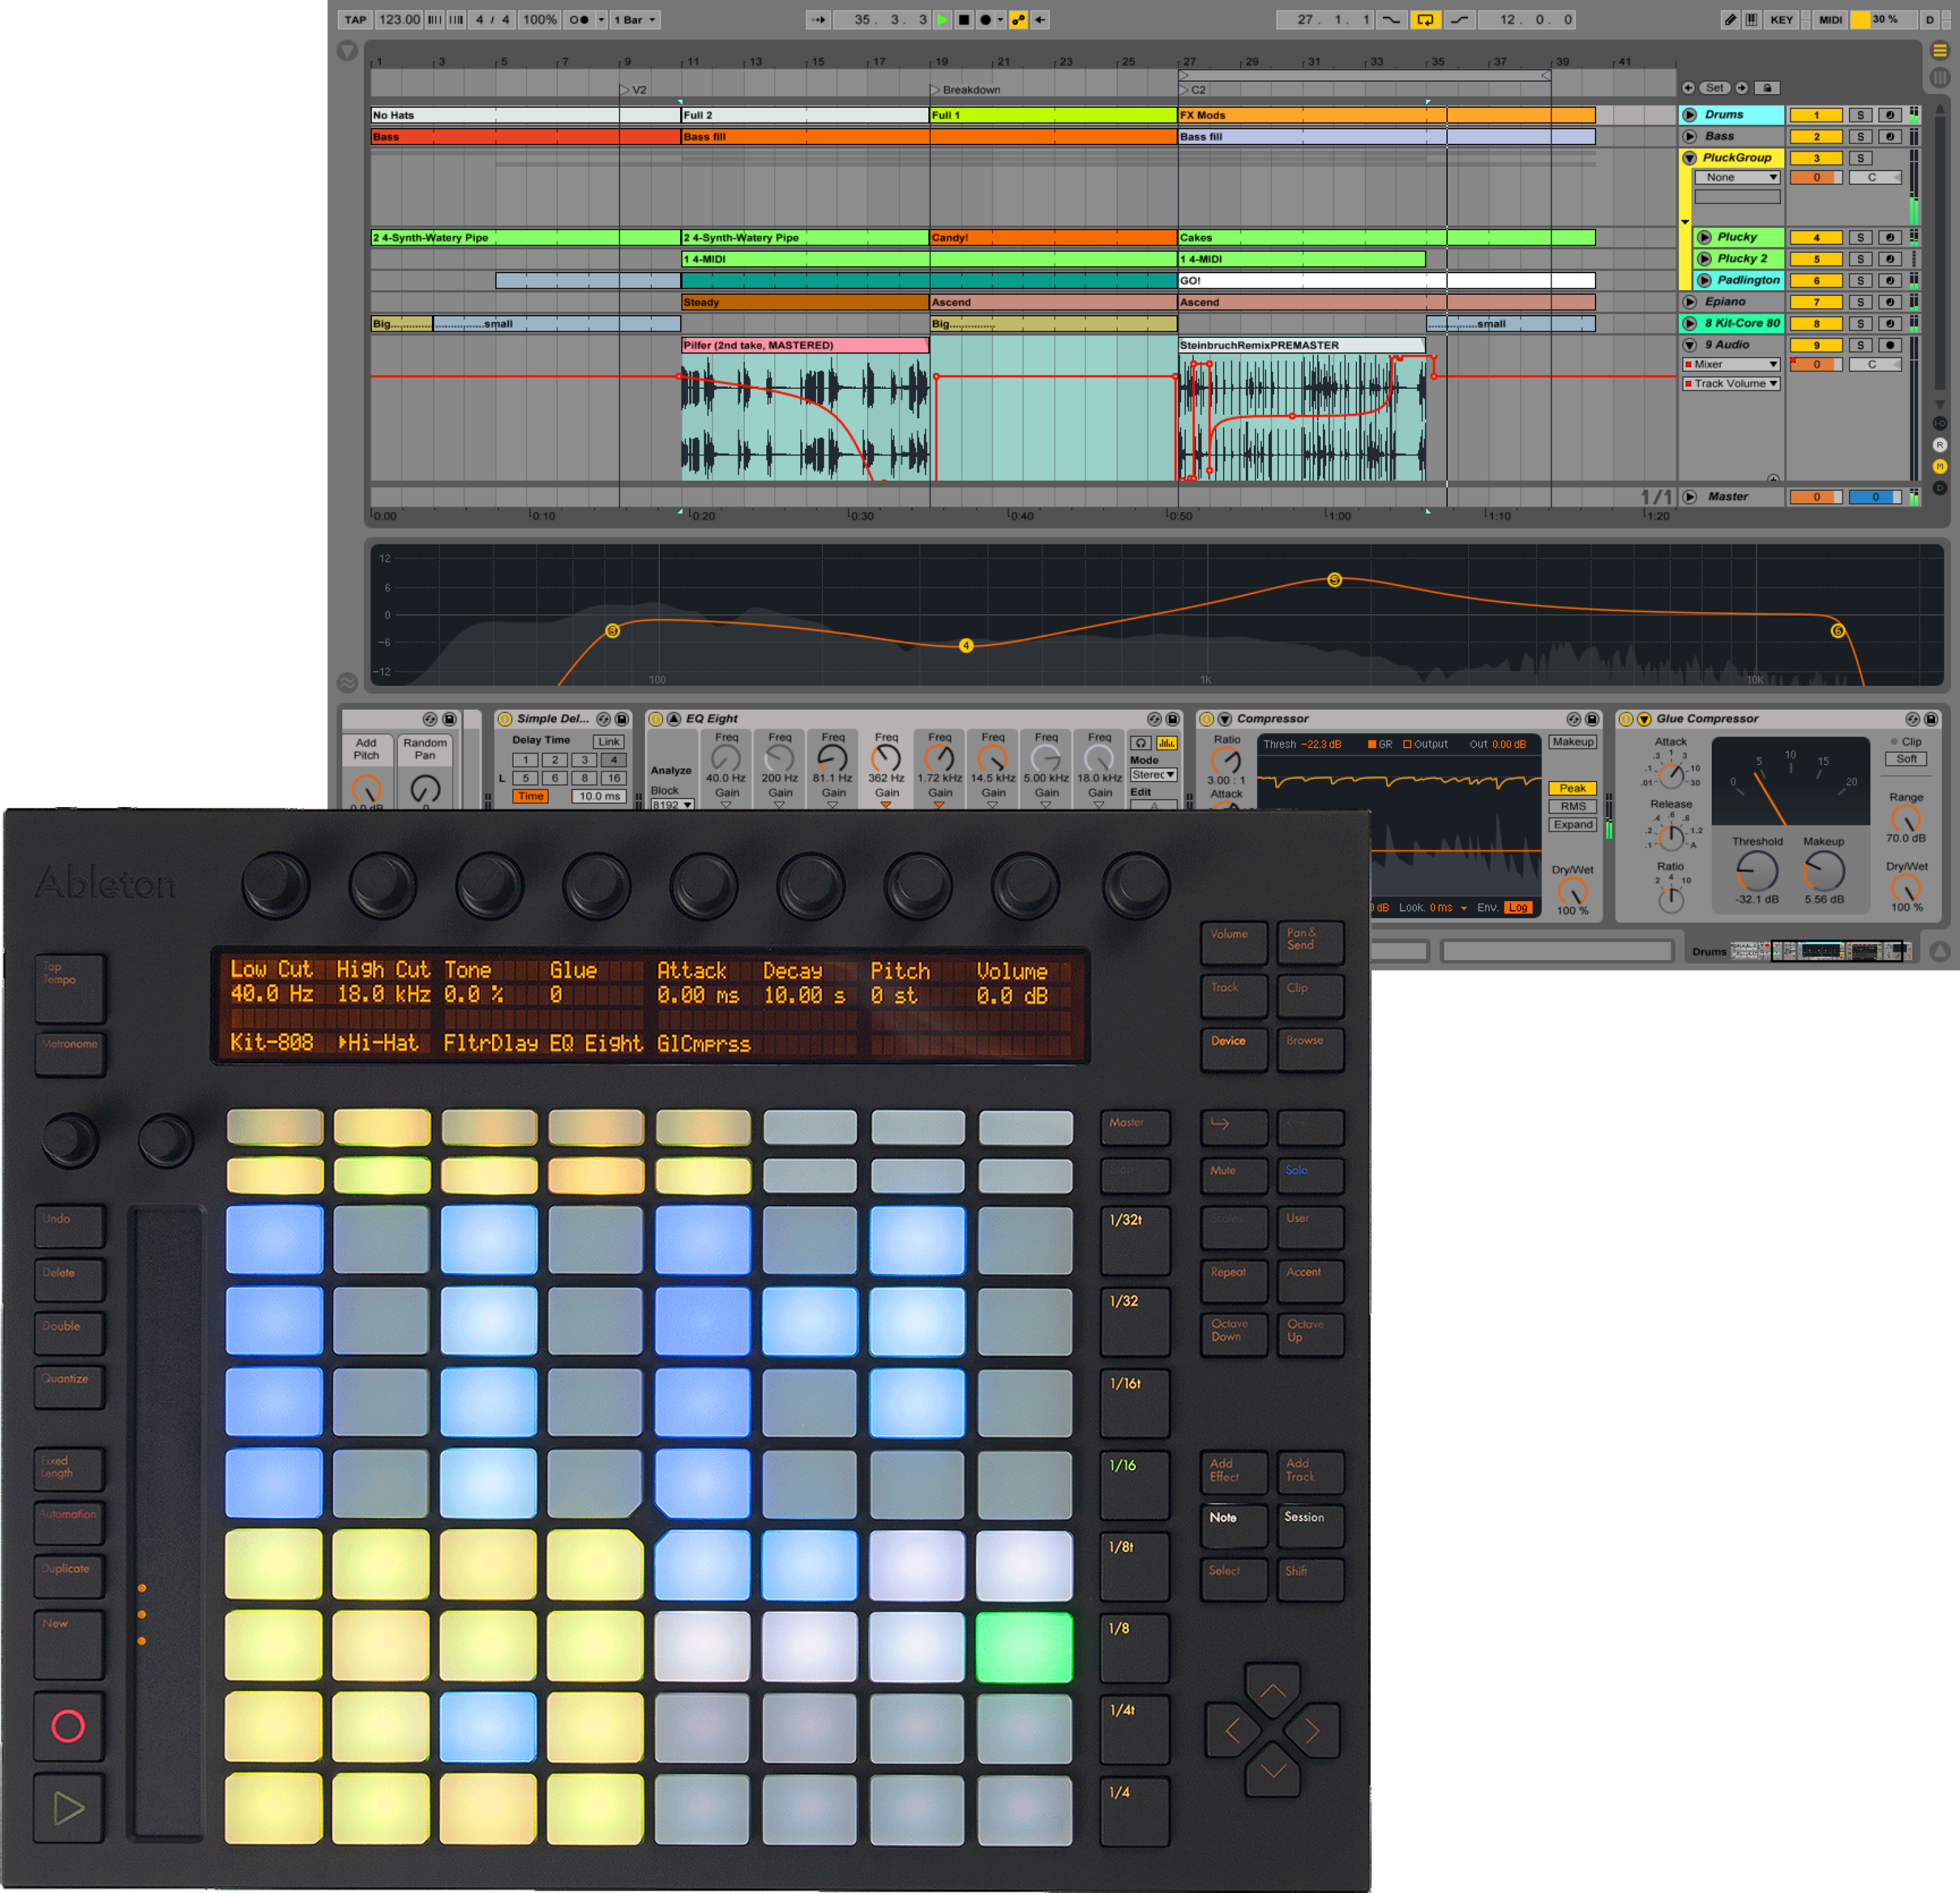Toggle EQ Eight headphone audition icon

click(x=1140, y=743)
